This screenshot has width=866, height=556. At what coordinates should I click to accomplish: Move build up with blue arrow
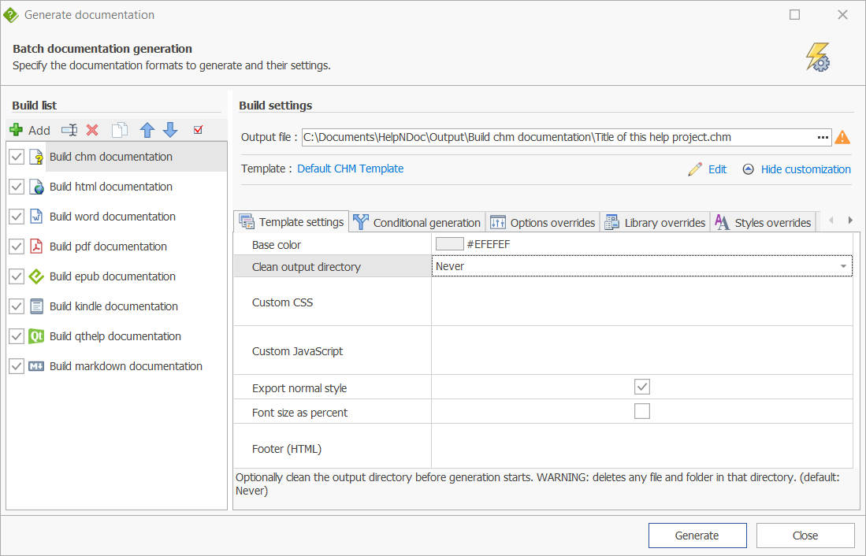point(147,130)
